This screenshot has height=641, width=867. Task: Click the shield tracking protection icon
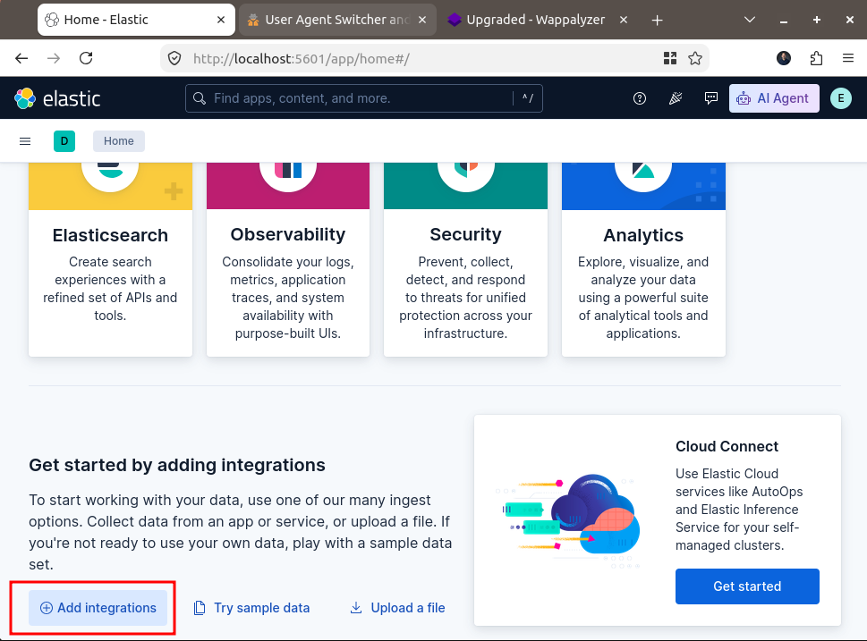click(174, 58)
